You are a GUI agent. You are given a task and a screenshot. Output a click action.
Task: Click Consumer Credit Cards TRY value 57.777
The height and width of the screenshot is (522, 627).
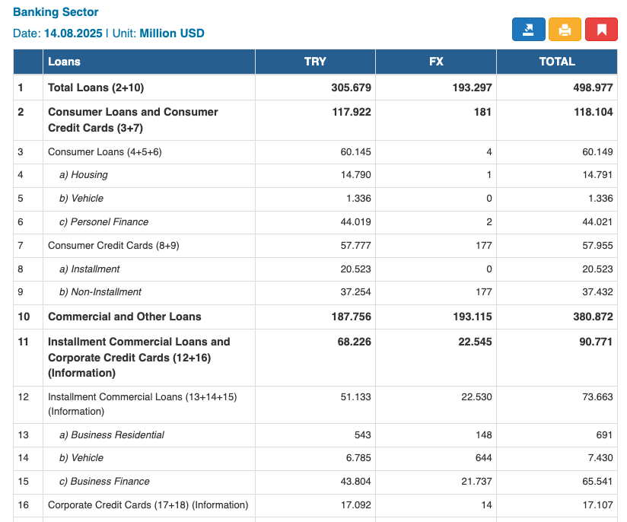point(355,246)
